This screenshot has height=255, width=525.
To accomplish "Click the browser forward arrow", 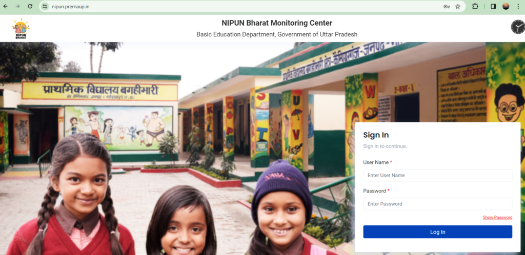I will pos(18,6).
